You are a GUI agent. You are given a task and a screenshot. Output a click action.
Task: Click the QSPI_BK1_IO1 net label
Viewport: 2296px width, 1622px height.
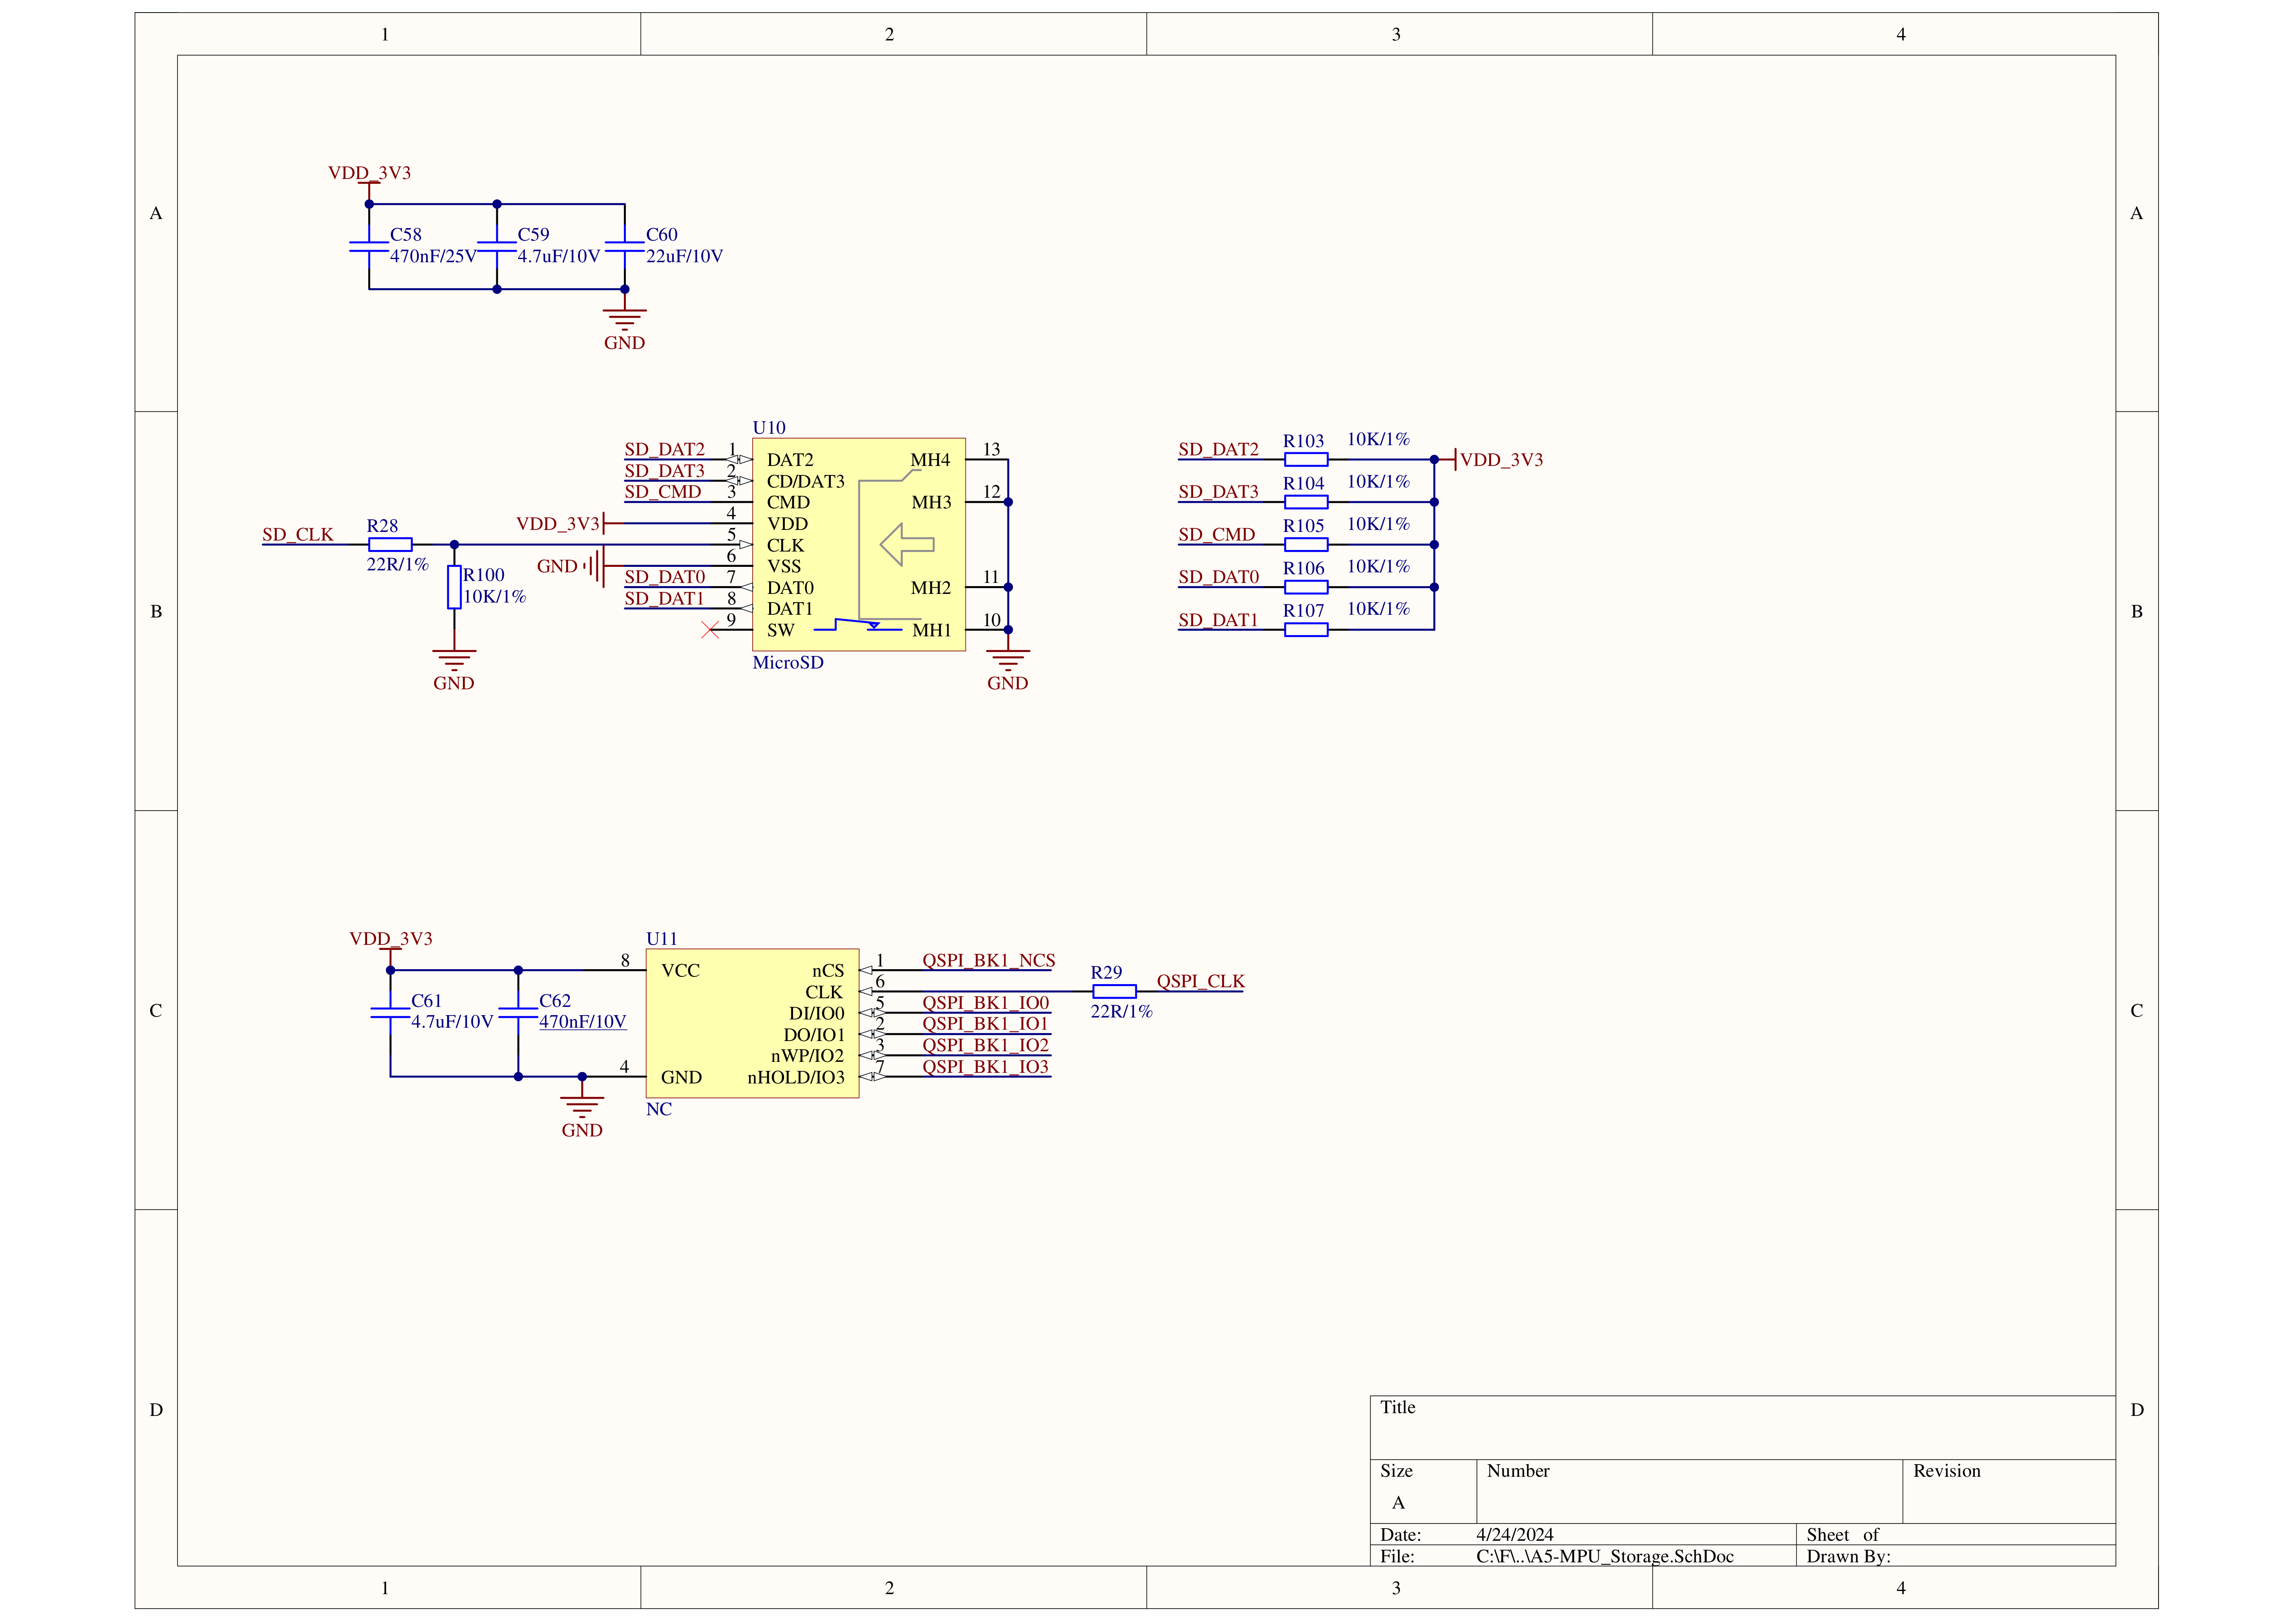point(985,1024)
